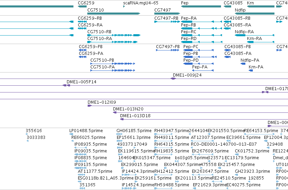Click protein Pep-PC label

point(191,47)
